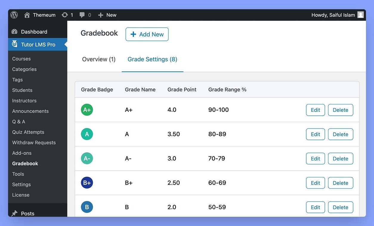Click Howdy, Saiful Islam account link
The width and height of the screenshot is (374, 226).
coord(333,15)
